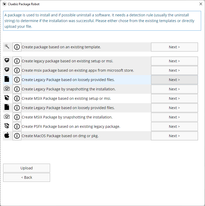
Task: Click info icon for msix appx package
Action: coord(17,70)
